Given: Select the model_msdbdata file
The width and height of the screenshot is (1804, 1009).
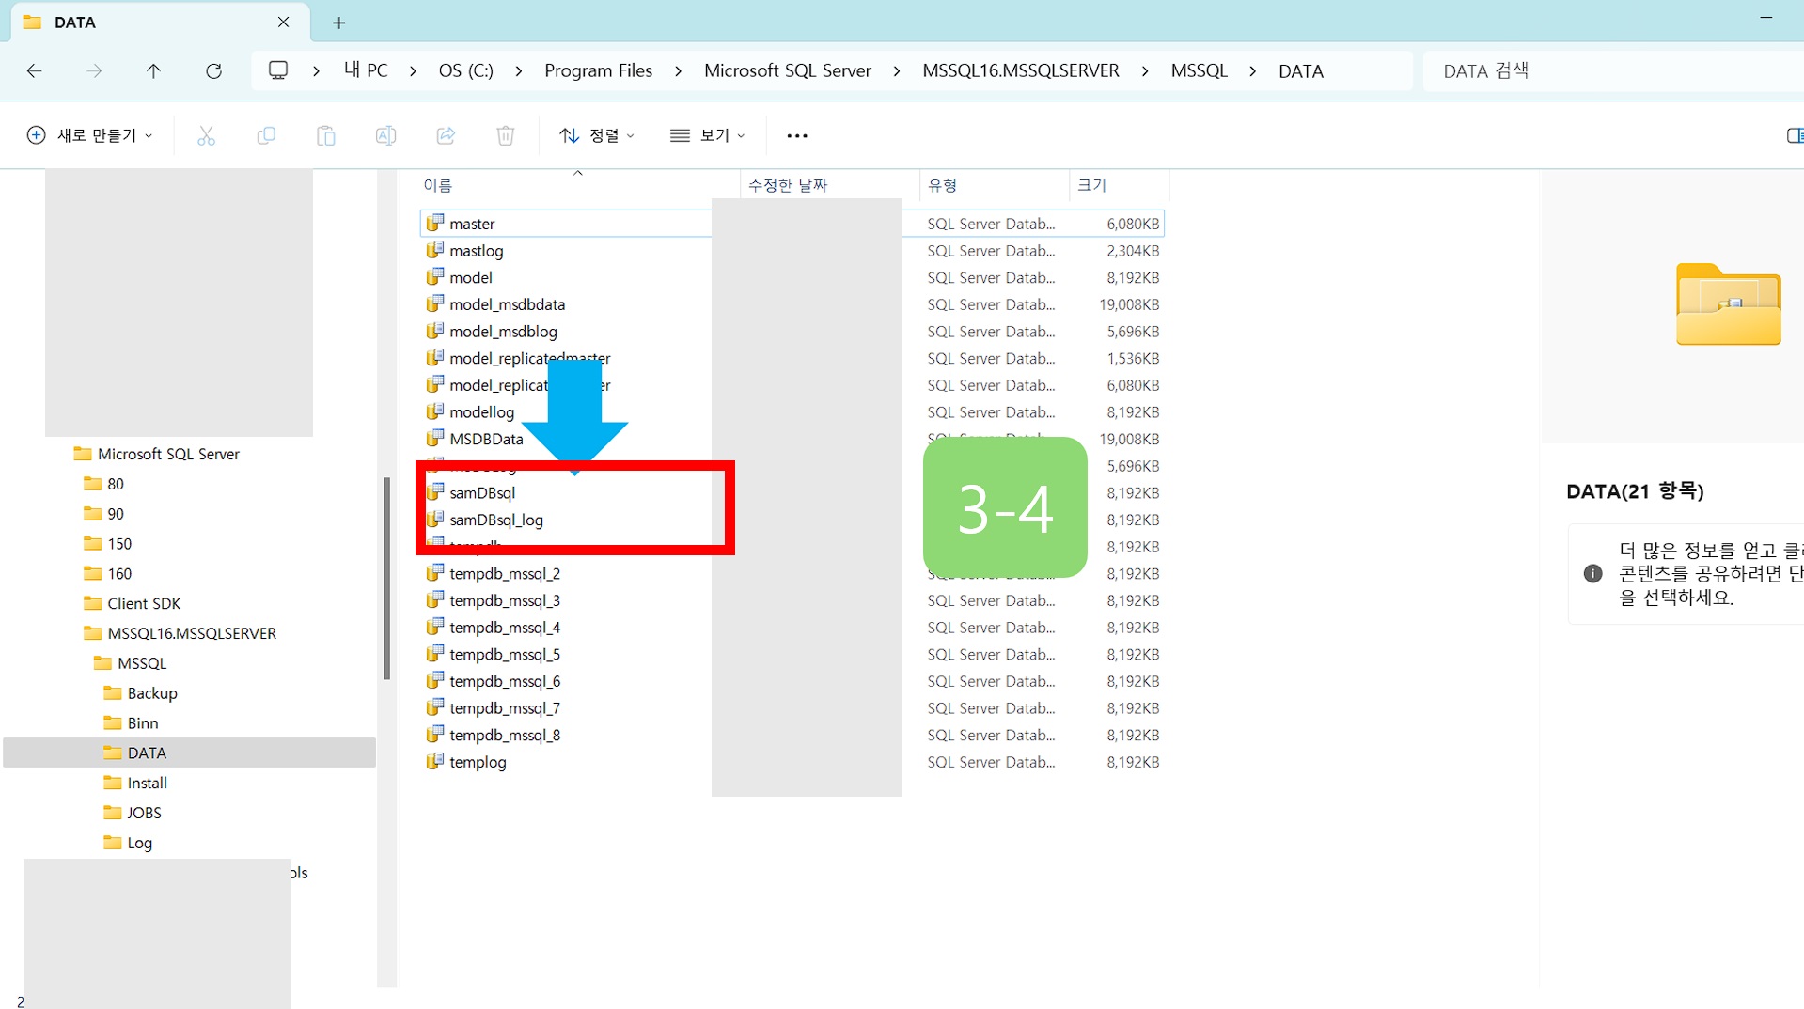Looking at the screenshot, I should (x=508, y=304).
